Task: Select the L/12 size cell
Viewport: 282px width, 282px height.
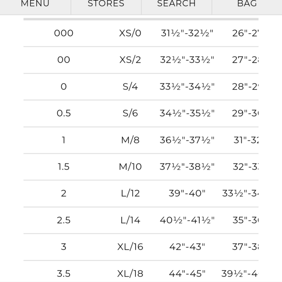Action: 130,193
